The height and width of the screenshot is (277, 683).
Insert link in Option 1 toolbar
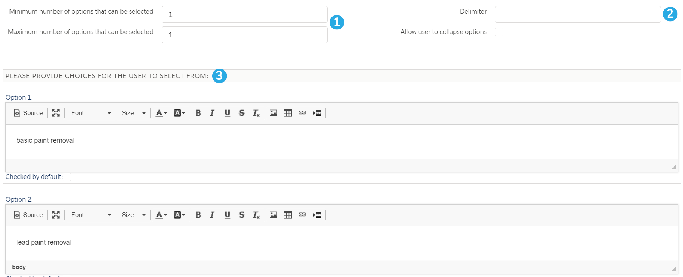pyautogui.click(x=302, y=113)
